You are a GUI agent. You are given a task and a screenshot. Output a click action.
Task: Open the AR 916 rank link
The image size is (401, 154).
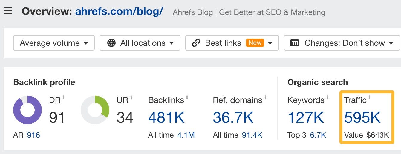coord(33,135)
